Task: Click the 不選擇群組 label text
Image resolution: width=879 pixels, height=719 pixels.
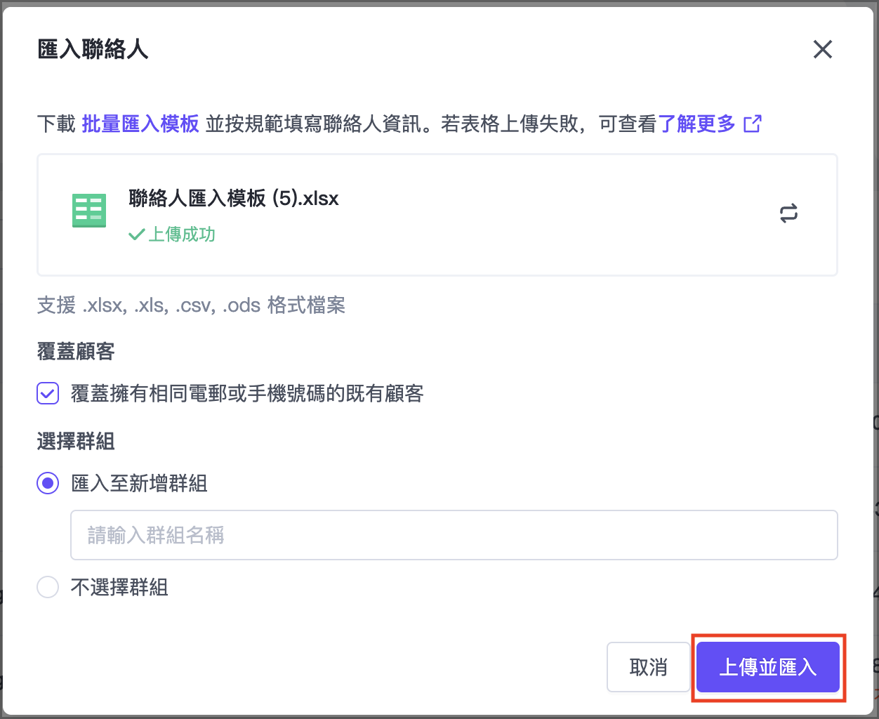Action: 119,587
